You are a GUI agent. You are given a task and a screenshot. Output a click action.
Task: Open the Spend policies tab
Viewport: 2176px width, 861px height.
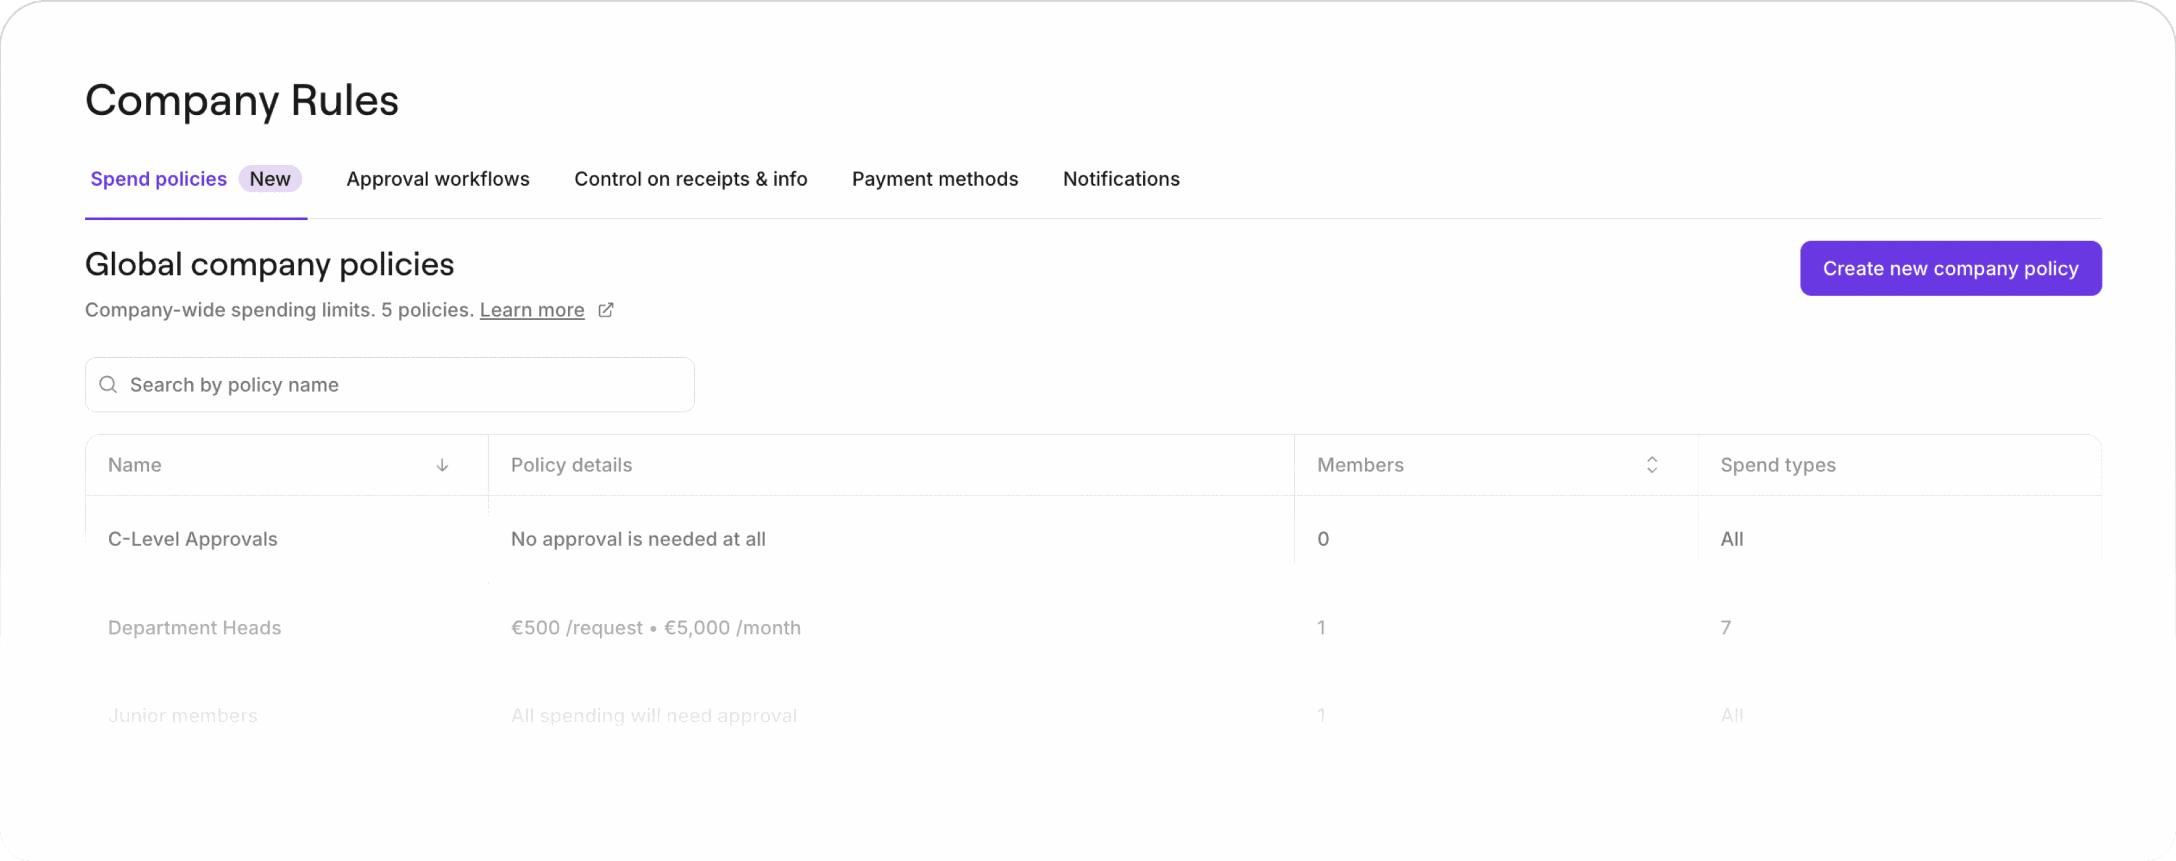pos(159,179)
